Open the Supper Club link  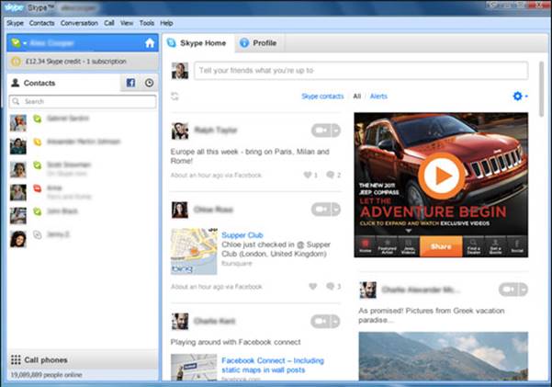coord(242,235)
